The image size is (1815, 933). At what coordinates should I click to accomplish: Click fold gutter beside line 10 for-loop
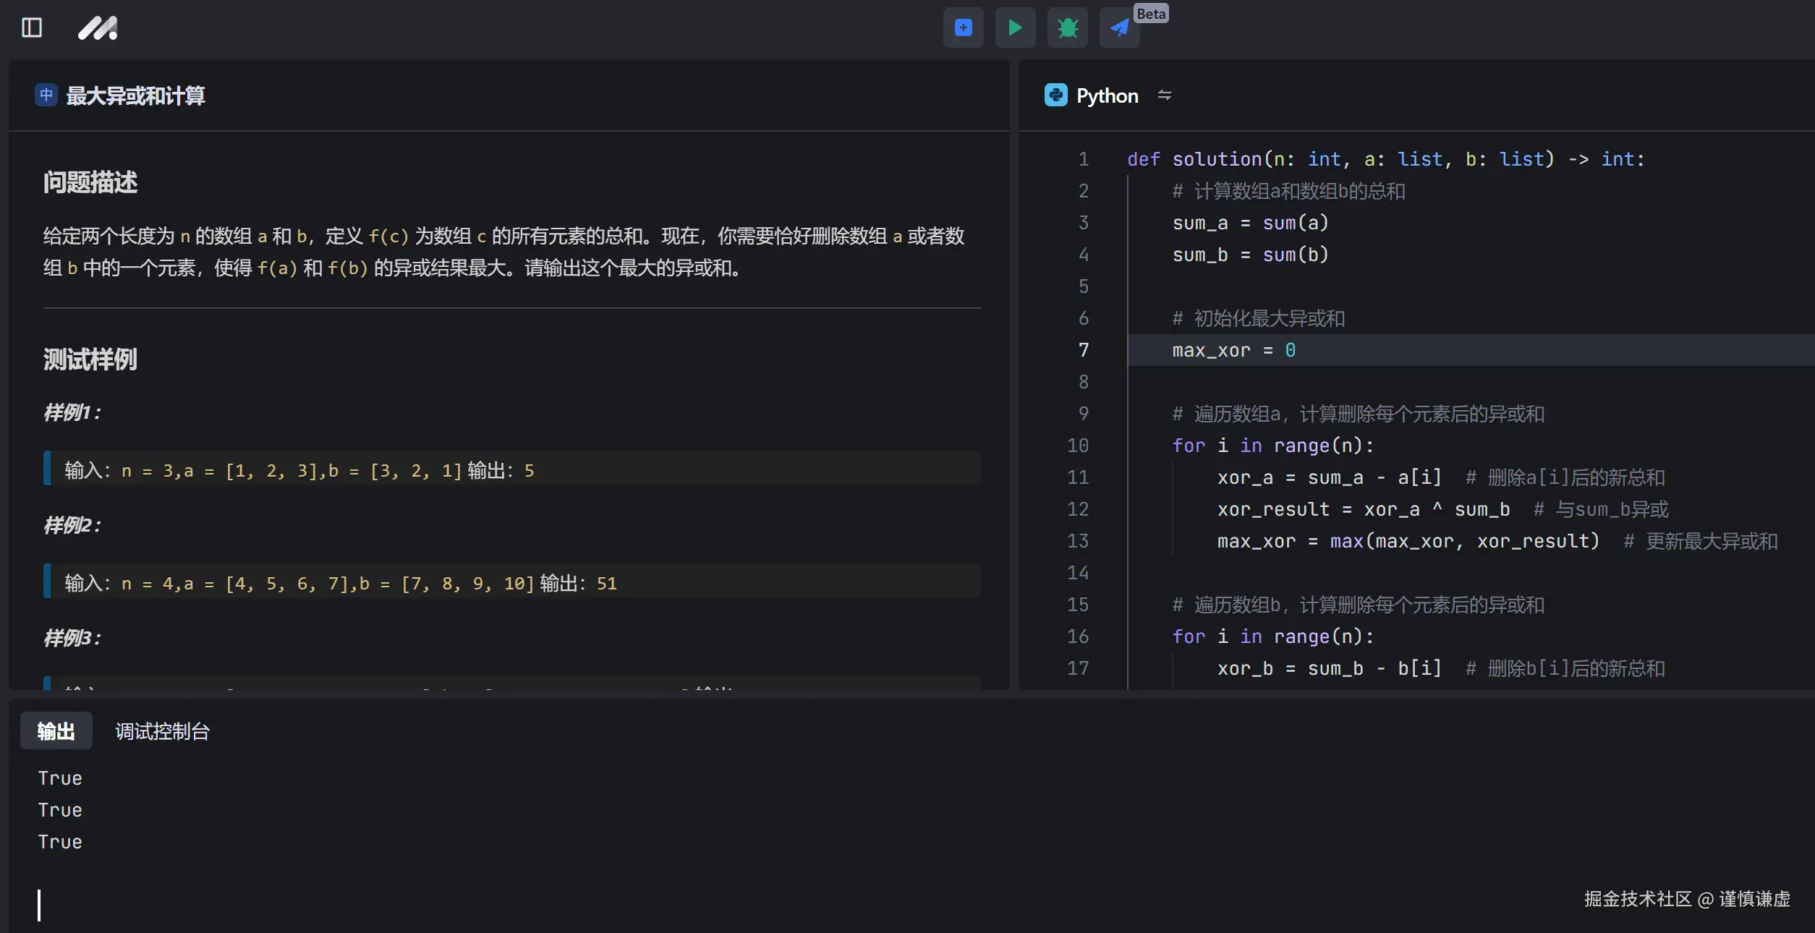point(1110,446)
